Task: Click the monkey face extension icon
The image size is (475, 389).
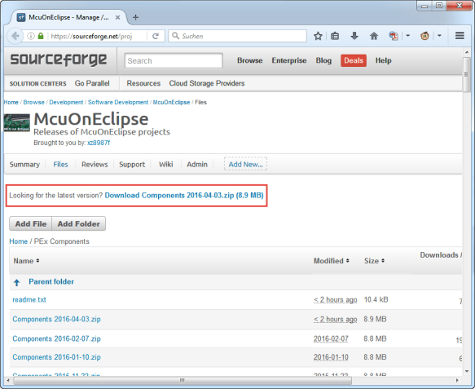Action: tap(424, 36)
